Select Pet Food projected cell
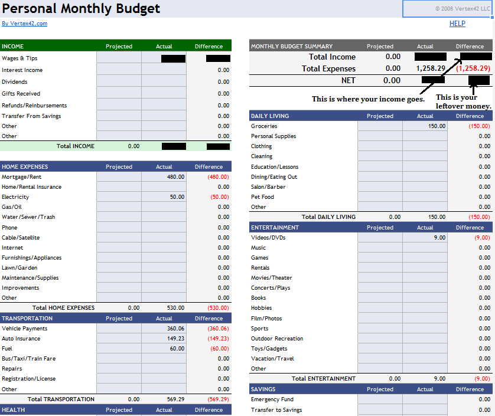 (380, 197)
